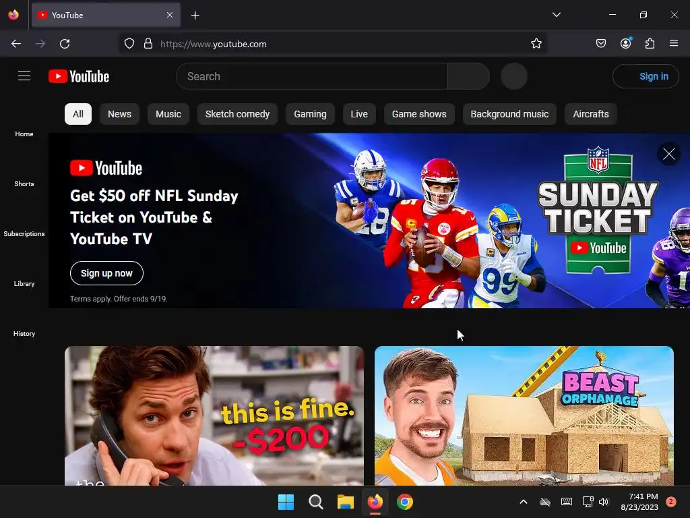Open Firefox View icon in tab bar
690x518 pixels.
click(x=13, y=15)
